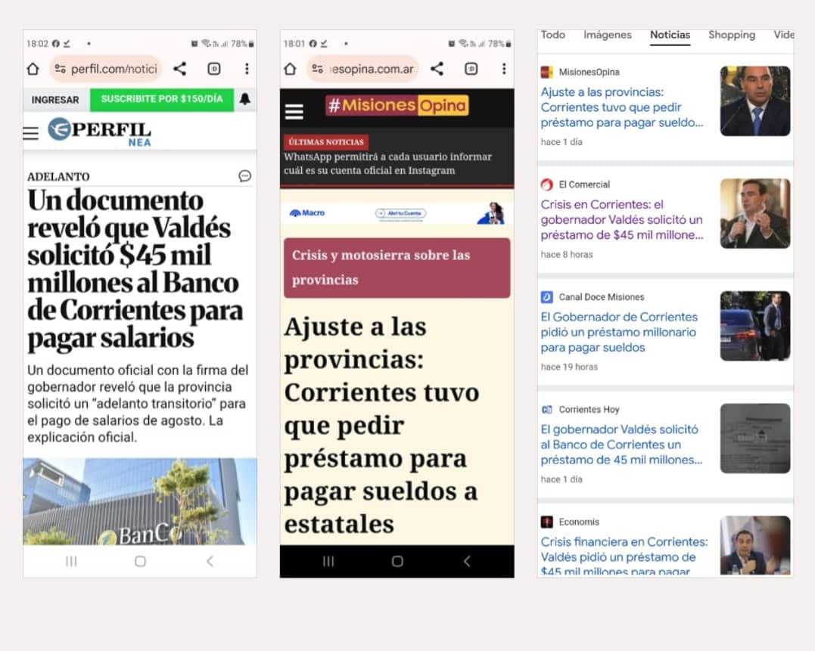This screenshot has width=815, height=651.
Task: Open the Crisis en Corrientes search result by El Comercial
Action: [621, 219]
